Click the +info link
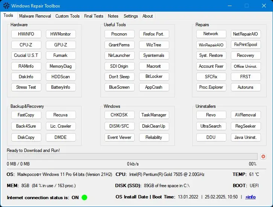This screenshot has height=207, width=273. tap(250, 197)
